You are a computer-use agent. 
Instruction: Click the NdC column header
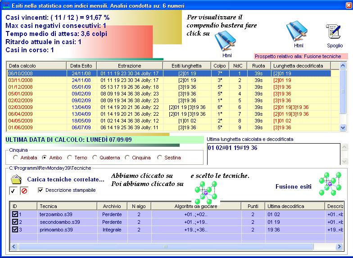[238, 66]
